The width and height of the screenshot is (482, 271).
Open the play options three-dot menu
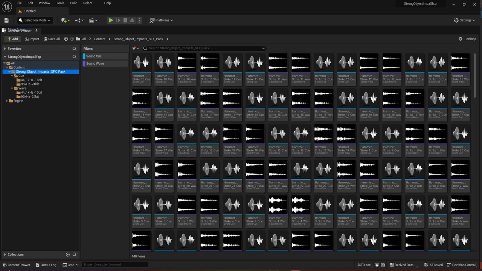139,20
